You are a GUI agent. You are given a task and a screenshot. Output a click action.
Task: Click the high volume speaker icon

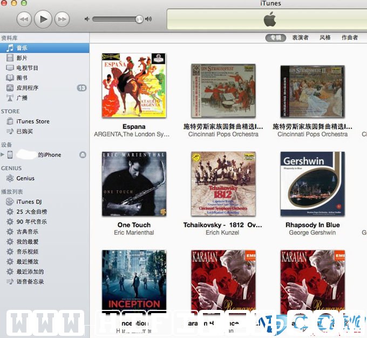click(148, 19)
